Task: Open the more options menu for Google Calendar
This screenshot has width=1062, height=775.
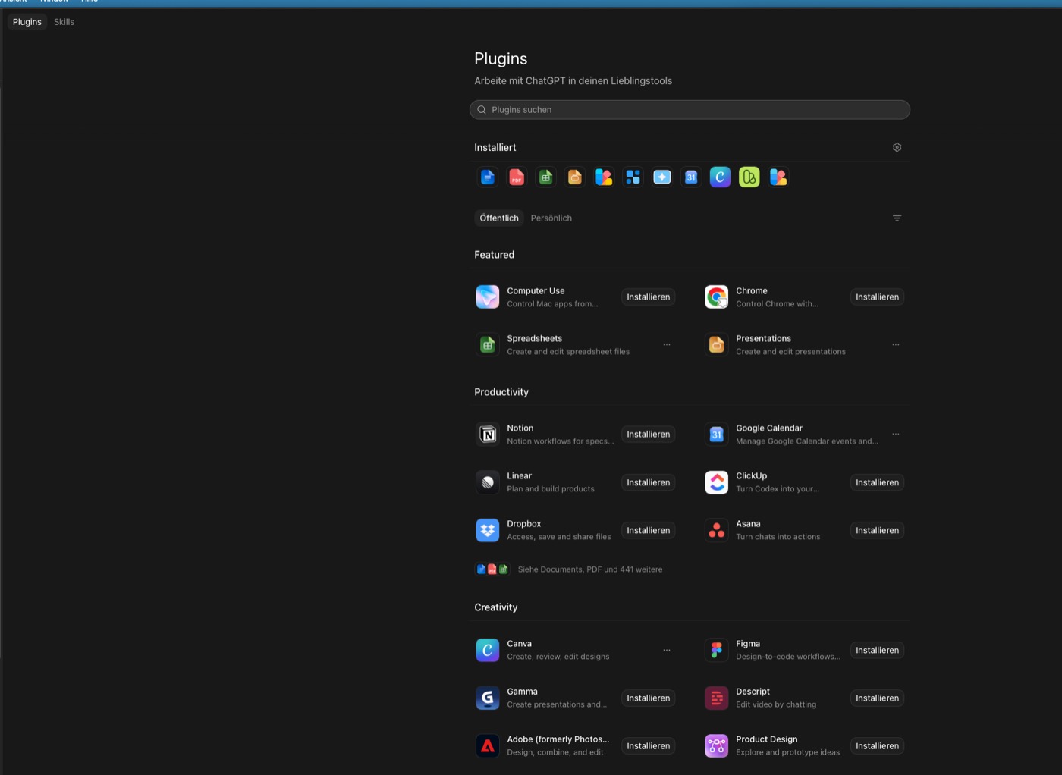Action: pyautogui.click(x=896, y=435)
